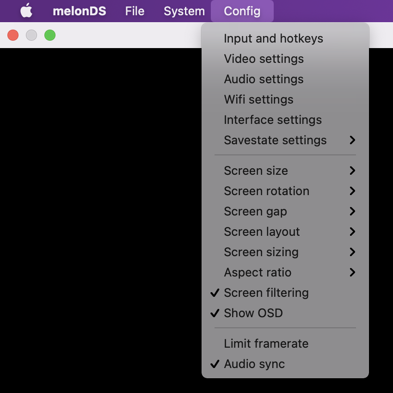Open Video settings

pyautogui.click(x=263, y=59)
